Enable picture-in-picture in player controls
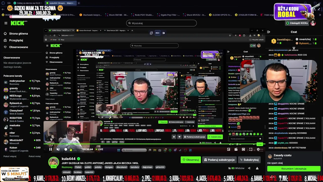Screen dimensions: 323x182 tap(229, 149)
